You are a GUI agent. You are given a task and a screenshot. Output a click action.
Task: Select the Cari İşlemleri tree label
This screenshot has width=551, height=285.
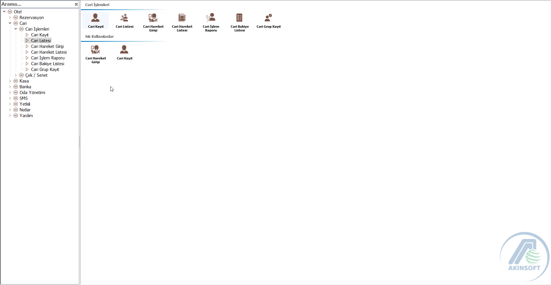click(x=37, y=29)
